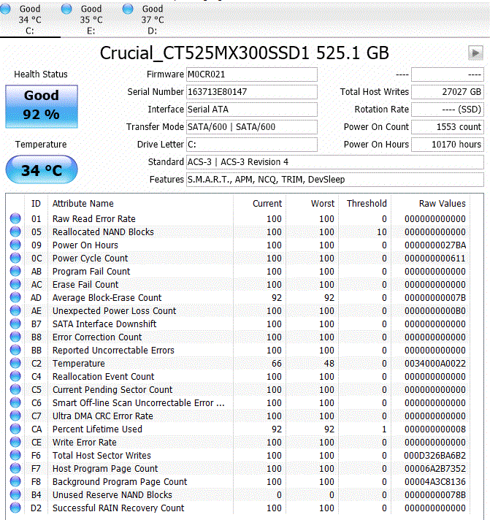
Task: Click status orb for Error Correction Count
Action: pos(15,337)
